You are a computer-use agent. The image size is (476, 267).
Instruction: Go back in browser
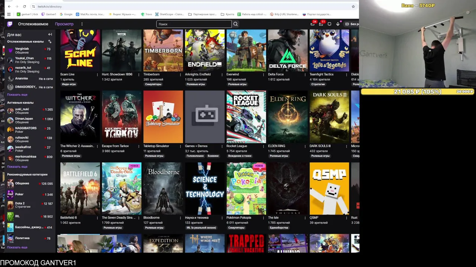click(x=9, y=6)
